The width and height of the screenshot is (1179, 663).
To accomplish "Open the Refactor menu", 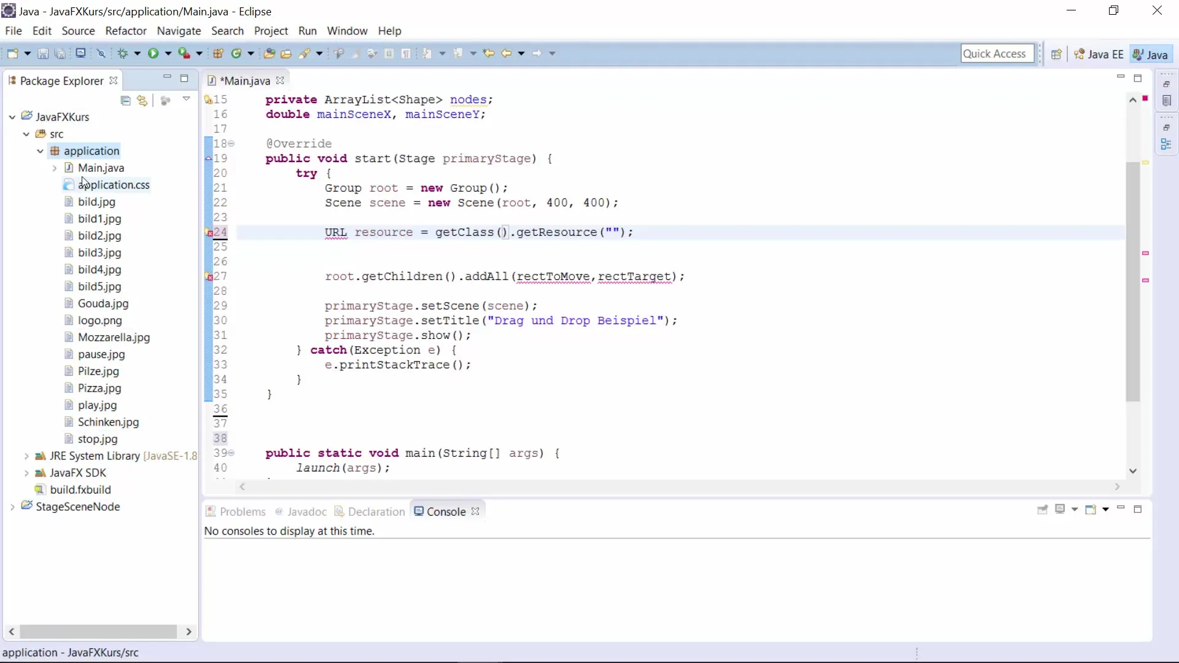I will tap(126, 31).
